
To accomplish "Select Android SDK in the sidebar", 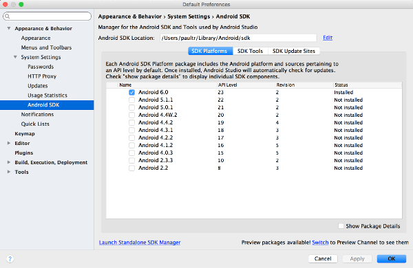I will (47, 105).
